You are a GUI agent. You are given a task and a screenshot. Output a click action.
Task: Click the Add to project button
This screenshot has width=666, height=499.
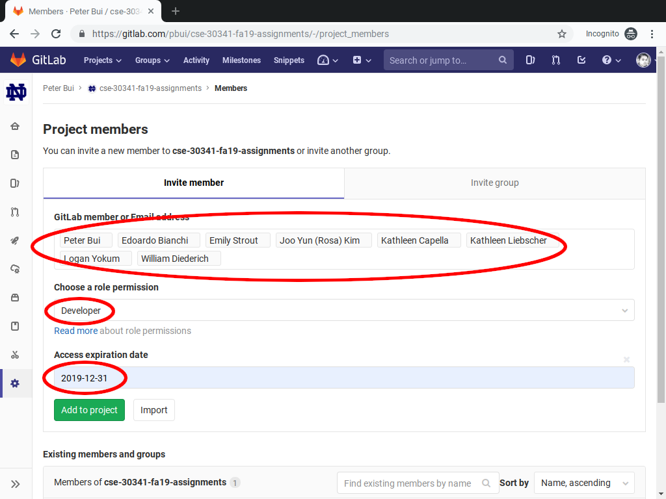click(x=89, y=410)
